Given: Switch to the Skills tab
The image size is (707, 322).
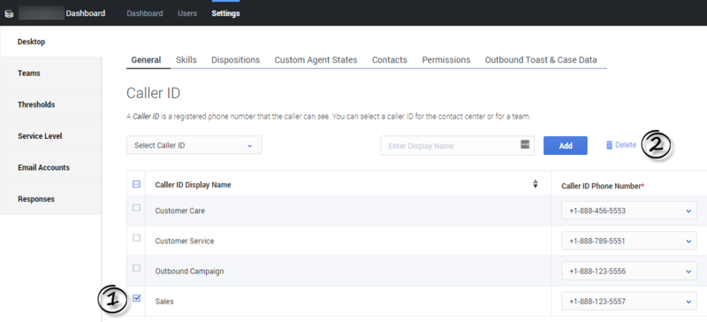Looking at the screenshot, I should tap(186, 60).
